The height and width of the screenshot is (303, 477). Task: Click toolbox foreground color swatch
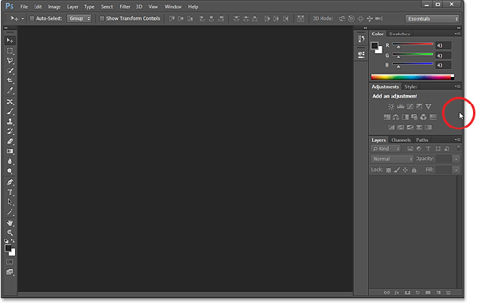8,248
